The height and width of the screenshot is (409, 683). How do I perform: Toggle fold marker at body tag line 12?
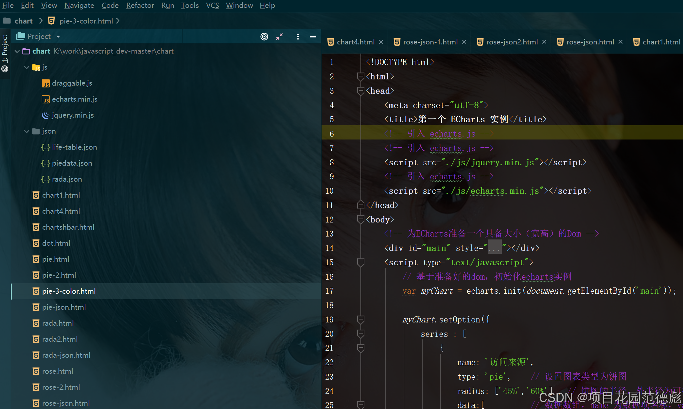(x=360, y=220)
